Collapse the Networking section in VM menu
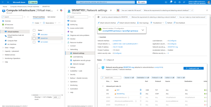The image size is (211, 107). (x=68, y=49)
